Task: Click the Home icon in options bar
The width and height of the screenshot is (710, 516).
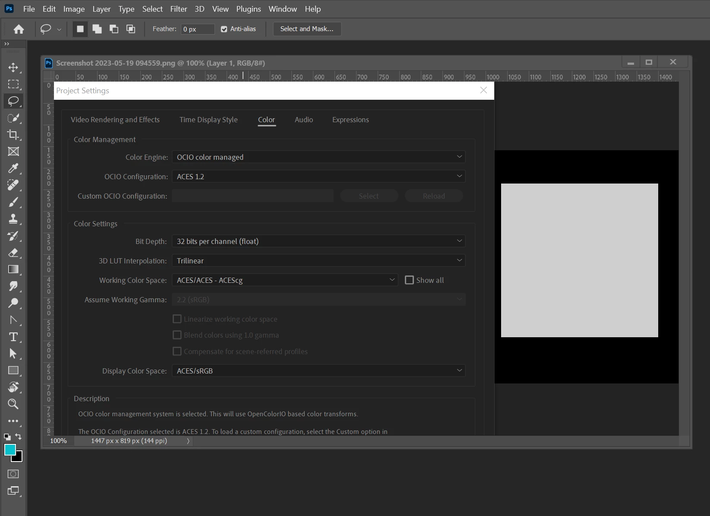Action: point(19,29)
